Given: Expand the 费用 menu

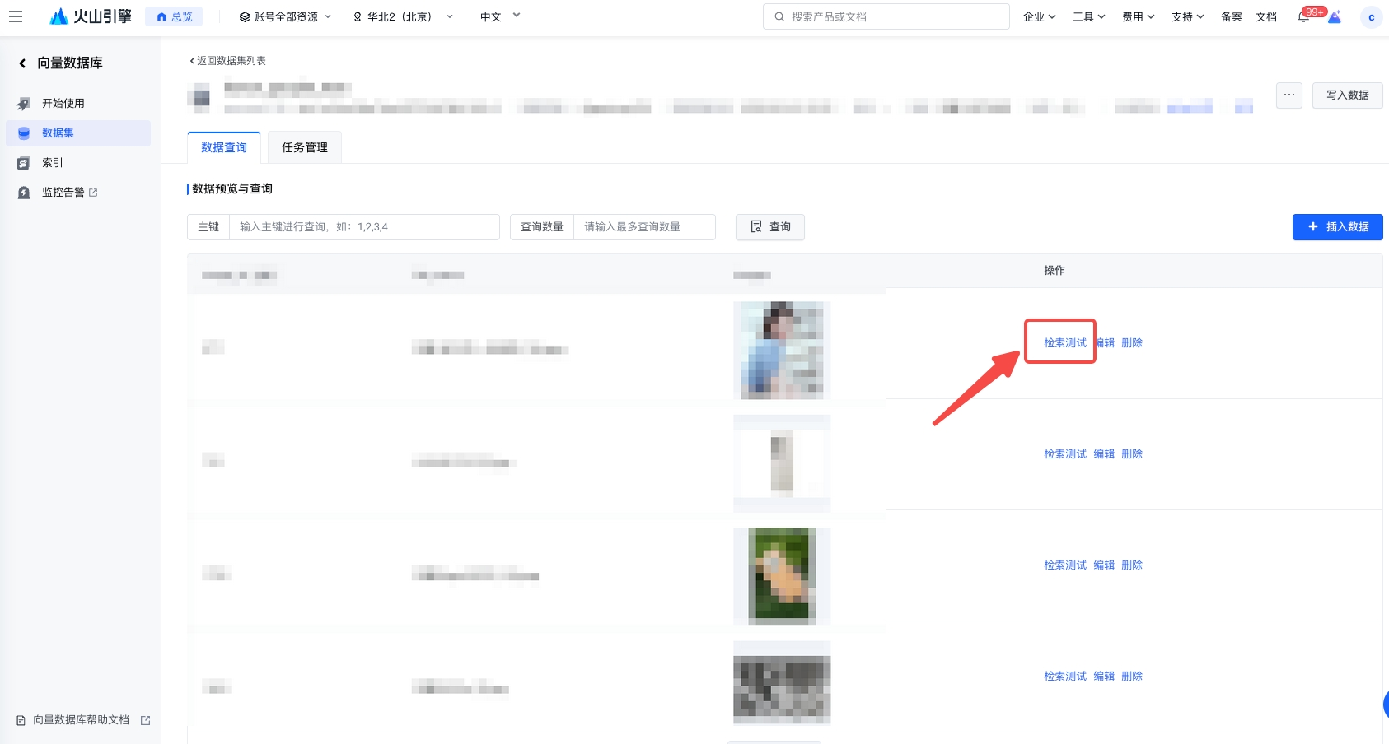Looking at the screenshot, I should pyautogui.click(x=1139, y=16).
